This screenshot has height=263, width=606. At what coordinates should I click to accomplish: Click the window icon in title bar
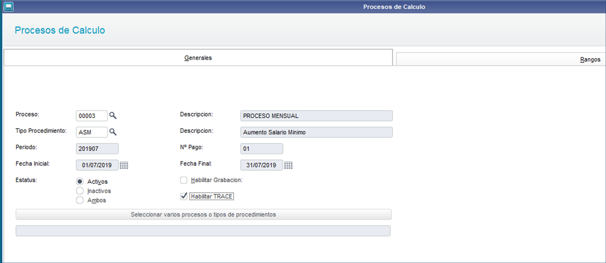tap(8, 7)
